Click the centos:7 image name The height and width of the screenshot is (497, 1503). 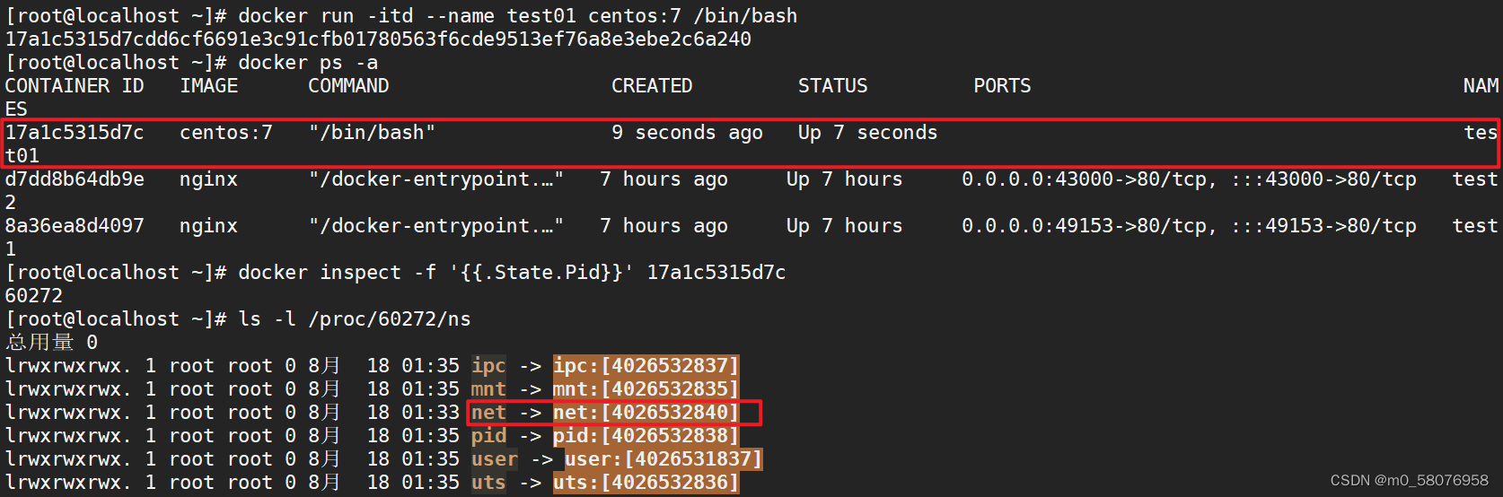(x=226, y=133)
